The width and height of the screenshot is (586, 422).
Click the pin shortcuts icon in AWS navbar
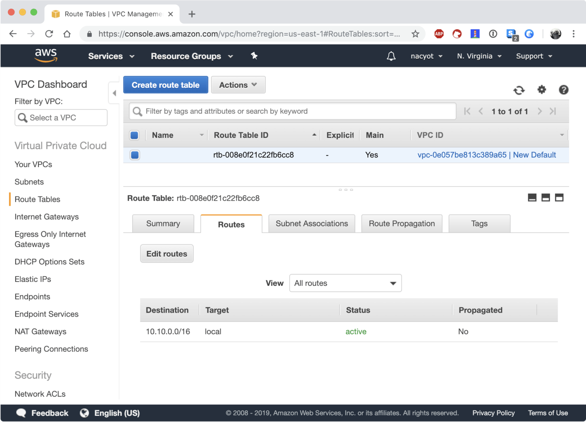pos(254,56)
